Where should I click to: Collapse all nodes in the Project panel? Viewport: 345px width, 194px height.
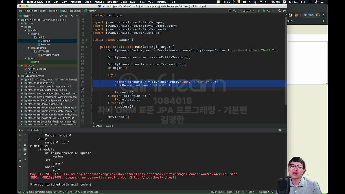click(x=66, y=16)
